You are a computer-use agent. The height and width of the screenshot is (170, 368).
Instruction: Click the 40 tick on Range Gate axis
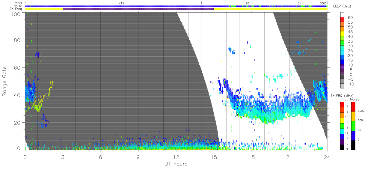point(17,95)
